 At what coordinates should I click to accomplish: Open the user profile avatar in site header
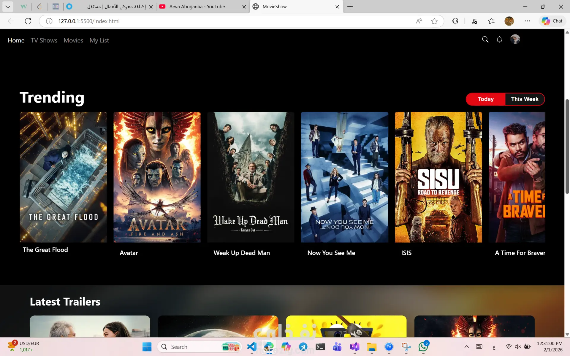pyautogui.click(x=515, y=39)
